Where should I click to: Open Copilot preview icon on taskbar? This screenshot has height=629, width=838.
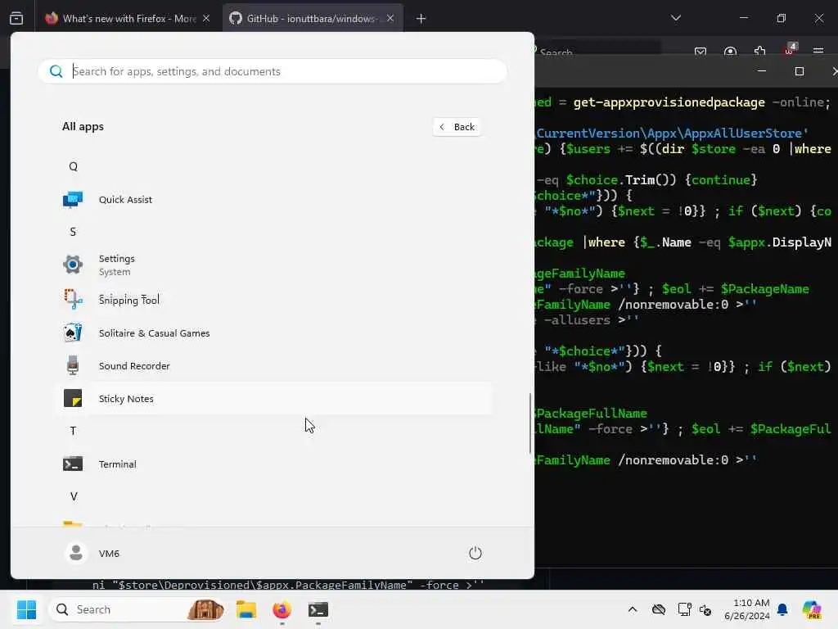click(812, 609)
